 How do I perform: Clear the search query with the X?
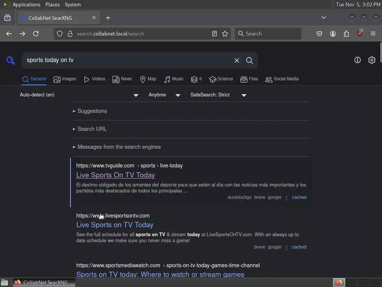click(237, 60)
